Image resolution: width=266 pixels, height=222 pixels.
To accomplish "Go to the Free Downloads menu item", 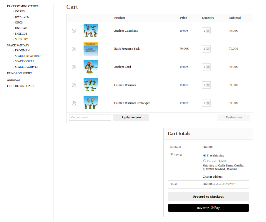I will (21, 86).
